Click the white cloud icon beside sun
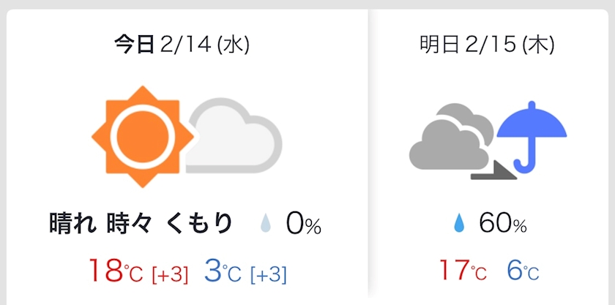The width and height of the screenshot is (615, 305). 234,135
